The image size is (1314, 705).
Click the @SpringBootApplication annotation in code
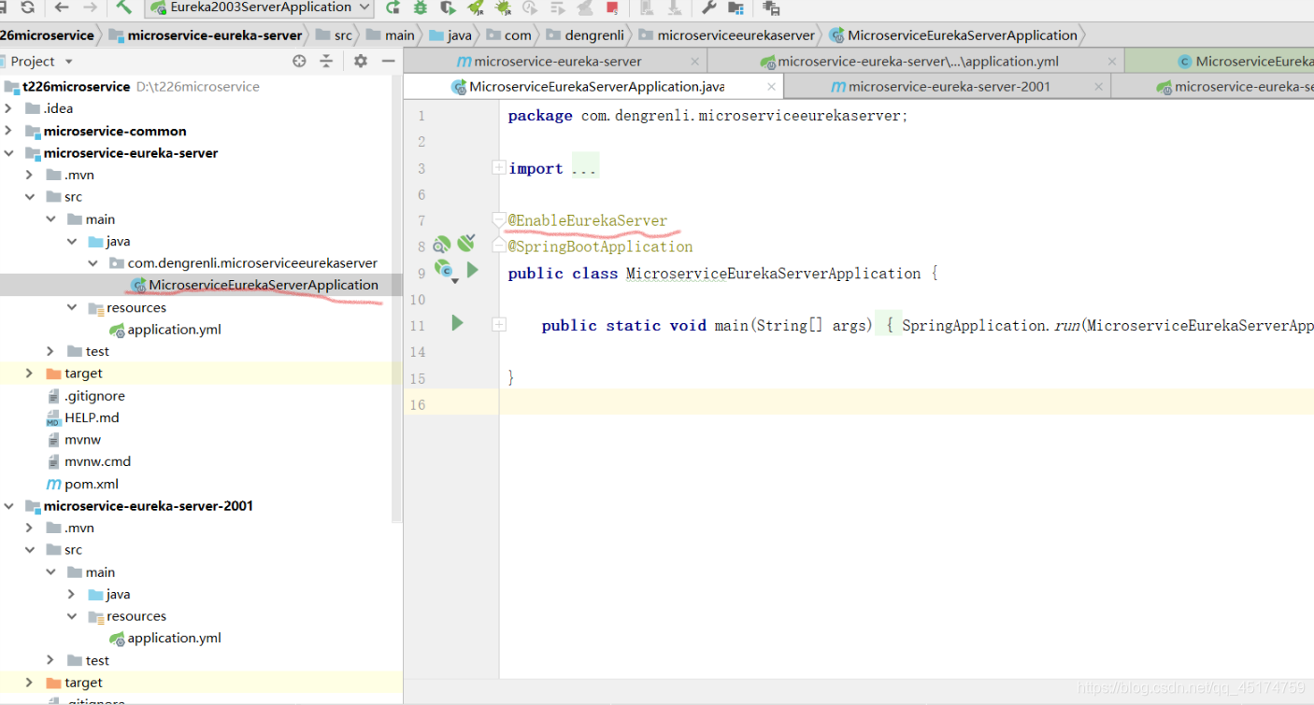coord(600,247)
